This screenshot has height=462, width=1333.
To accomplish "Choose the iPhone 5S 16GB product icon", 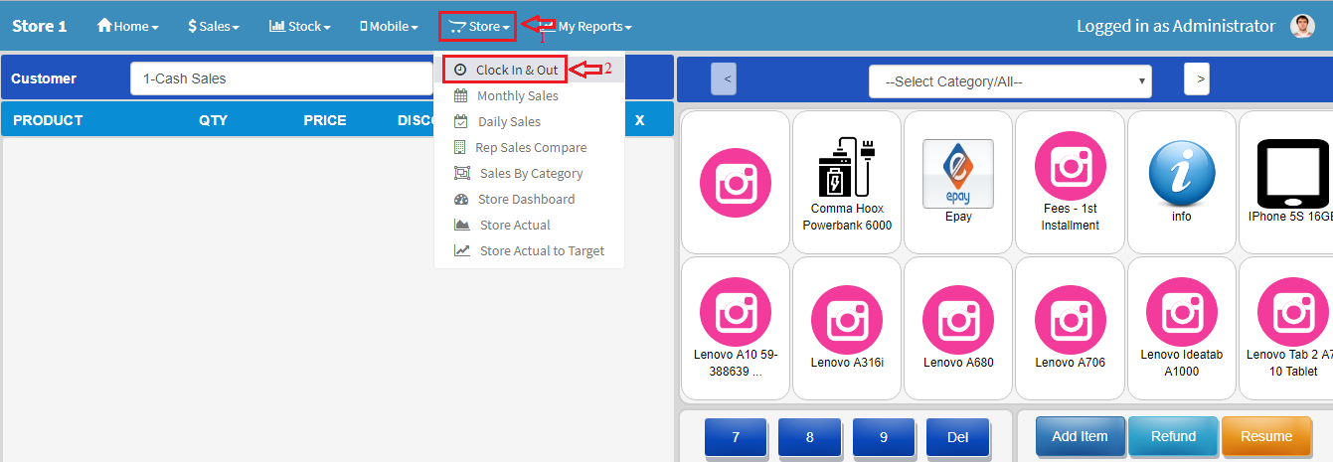I will click(1291, 172).
